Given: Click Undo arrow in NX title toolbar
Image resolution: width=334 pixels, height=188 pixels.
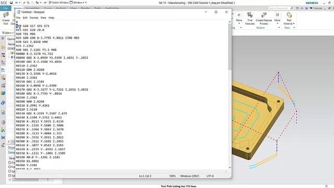Looking at the screenshot, I should point(16,3).
